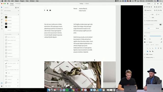The height and width of the screenshot is (92, 163).
Task: Open the Assets panel icon at bottom-left
Action: click(2, 83)
